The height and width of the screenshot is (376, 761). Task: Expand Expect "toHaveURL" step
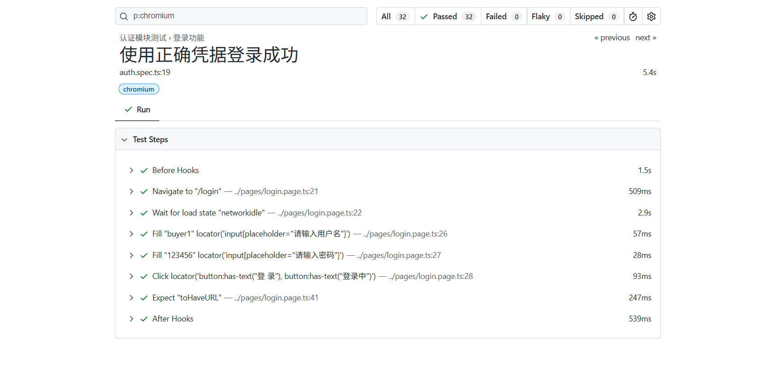[131, 298]
